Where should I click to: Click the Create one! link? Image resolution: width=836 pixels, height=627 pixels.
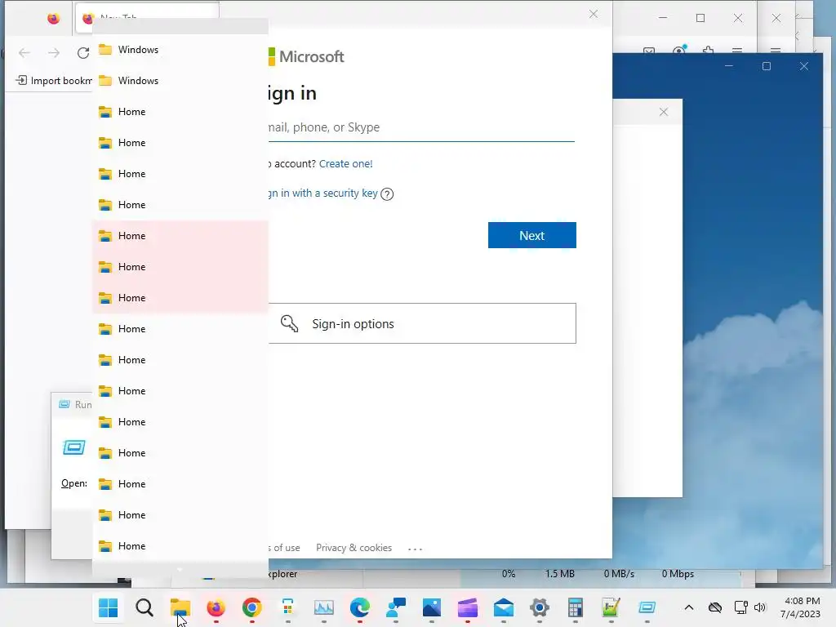(x=345, y=163)
